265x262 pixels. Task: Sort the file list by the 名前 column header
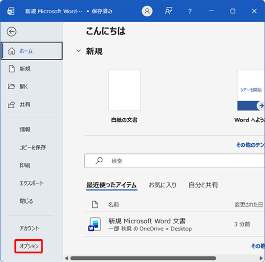(x=113, y=205)
